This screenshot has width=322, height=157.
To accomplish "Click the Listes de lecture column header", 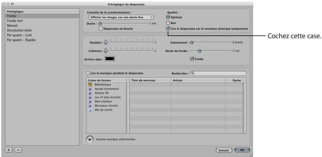I will (x=107, y=81).
